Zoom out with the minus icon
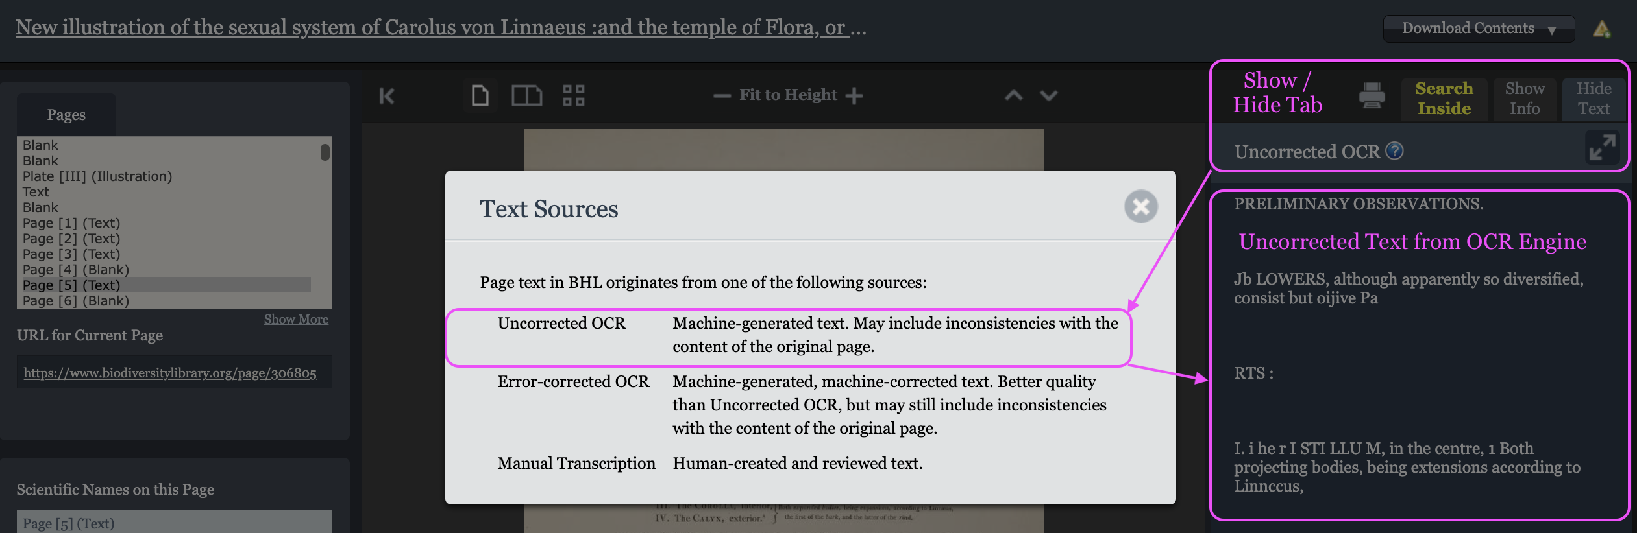This screenshot has width=1637, height=533. pos(722,96)
